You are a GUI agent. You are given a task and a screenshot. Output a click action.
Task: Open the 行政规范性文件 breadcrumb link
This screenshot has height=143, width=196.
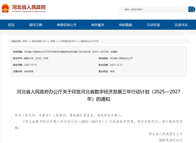pos(68,41)
